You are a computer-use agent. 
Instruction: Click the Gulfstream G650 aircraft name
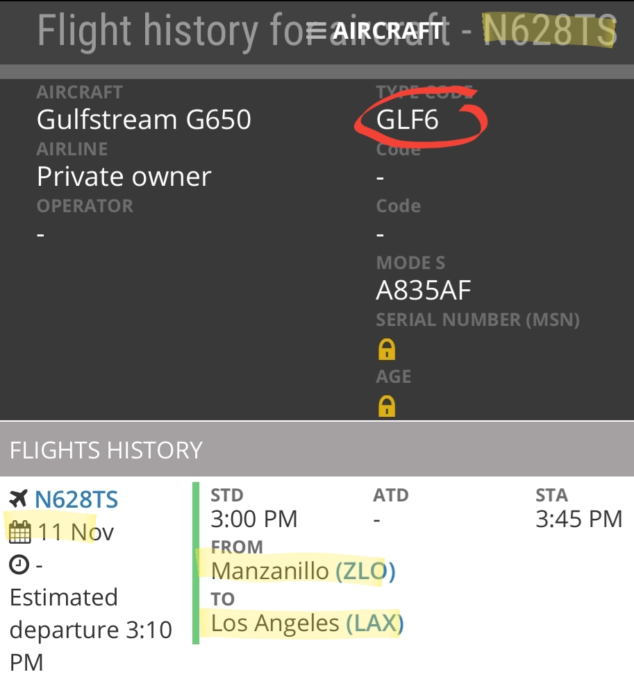coord(144,120)
